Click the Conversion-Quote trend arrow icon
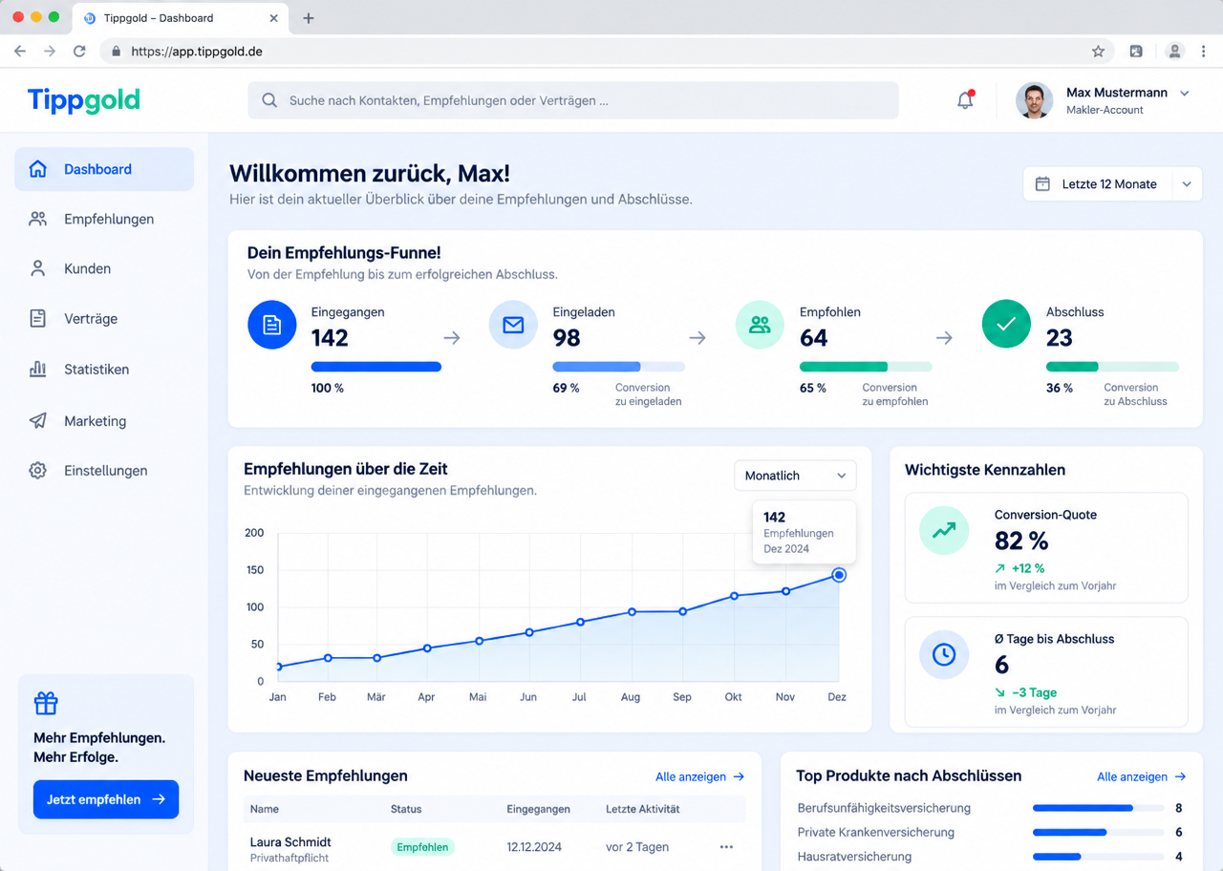The width and height of the screenshot is (1223, 871). pos(944,530)
